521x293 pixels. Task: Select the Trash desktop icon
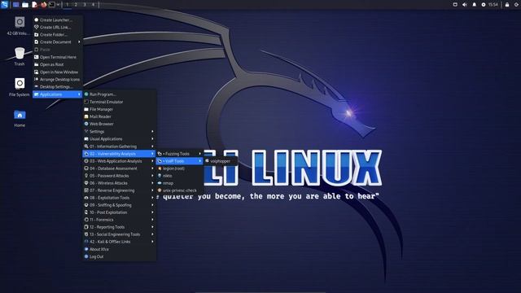point(20,56)
